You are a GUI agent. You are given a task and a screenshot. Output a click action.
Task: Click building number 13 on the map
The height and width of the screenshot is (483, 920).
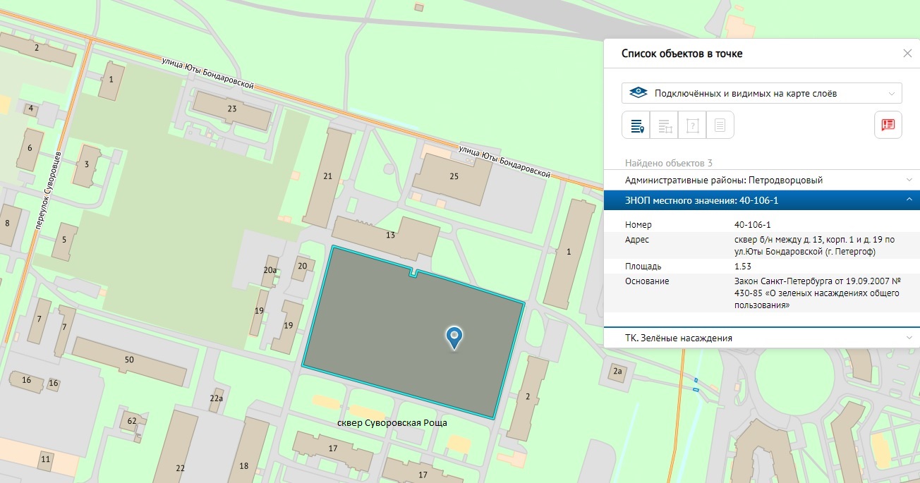click(390, 236)
